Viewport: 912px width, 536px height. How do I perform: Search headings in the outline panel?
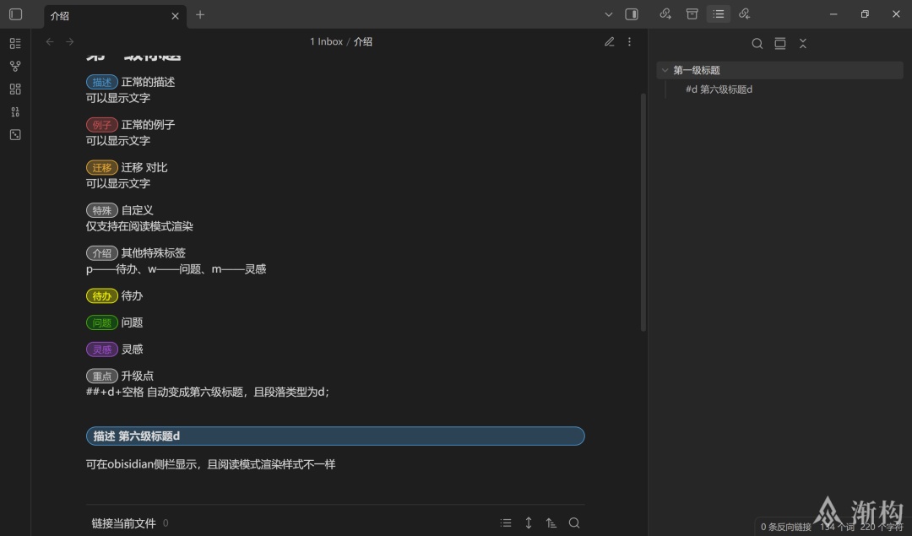tap(757, 44)
